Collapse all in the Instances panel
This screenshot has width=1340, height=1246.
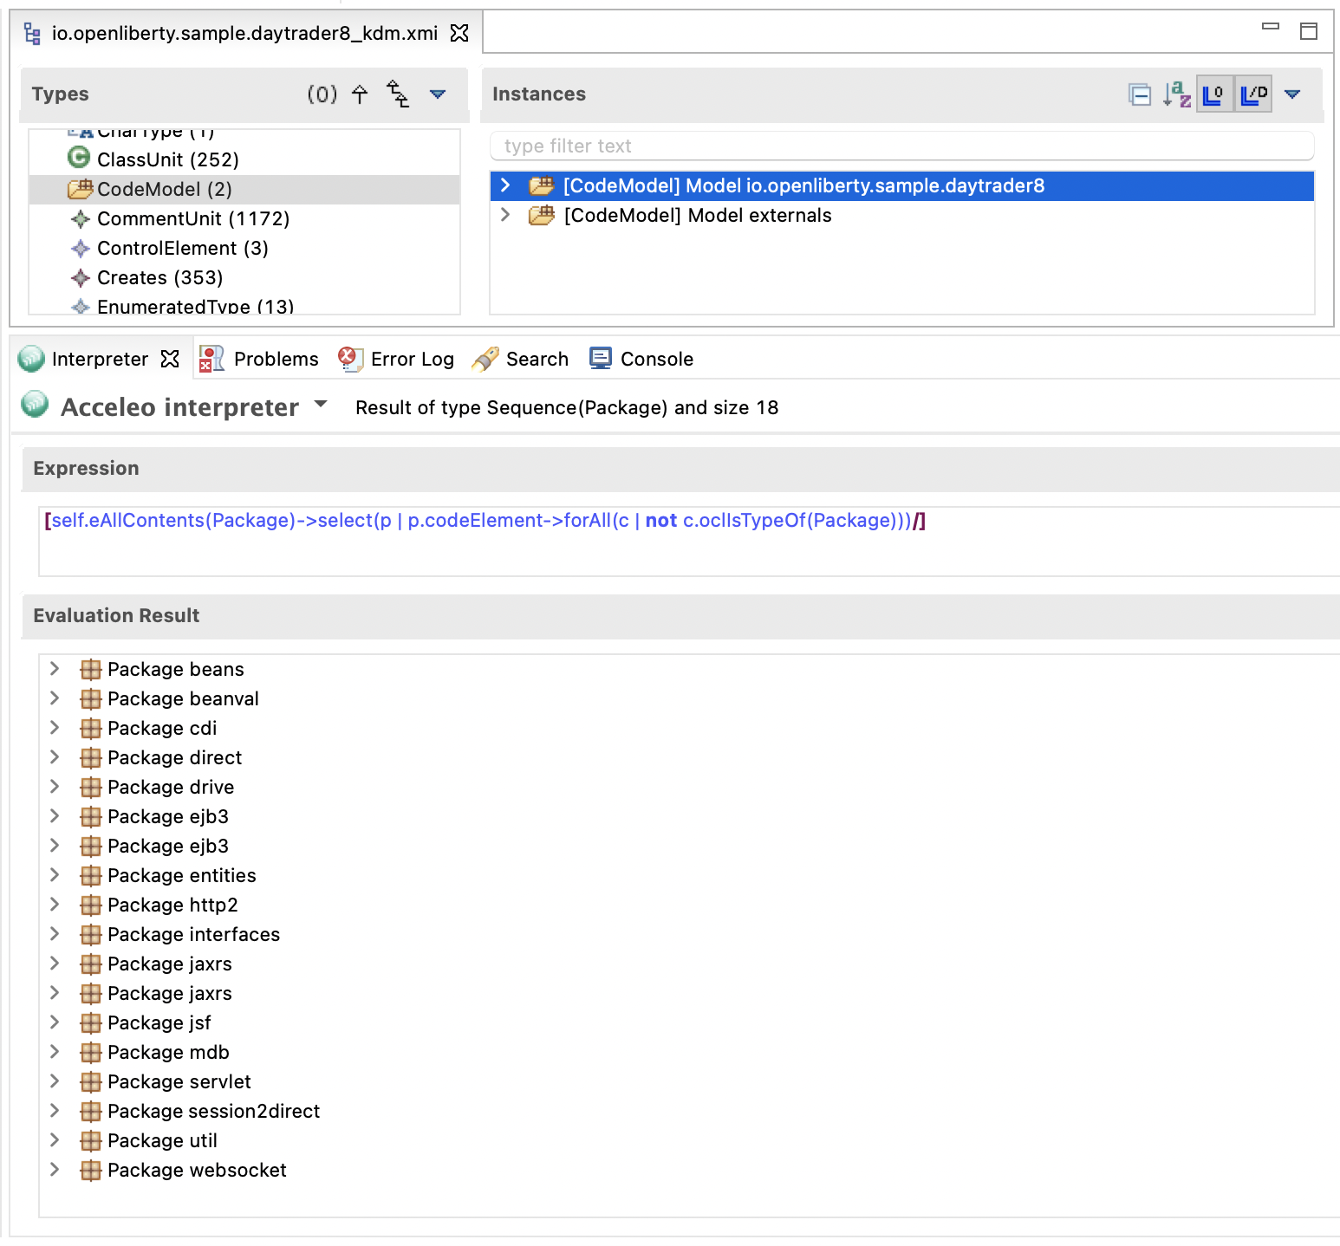[1140, 94]
